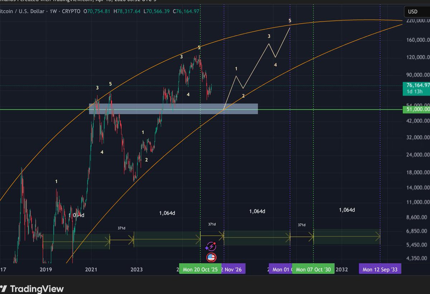Click the 160,000.00 price axis label
Viewport: 430px width, 294px height.
[419, 40]
